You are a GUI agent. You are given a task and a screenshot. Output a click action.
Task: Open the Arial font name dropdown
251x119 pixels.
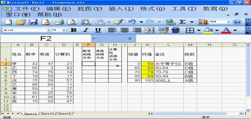pyautogui.click(x=49, y=30)
